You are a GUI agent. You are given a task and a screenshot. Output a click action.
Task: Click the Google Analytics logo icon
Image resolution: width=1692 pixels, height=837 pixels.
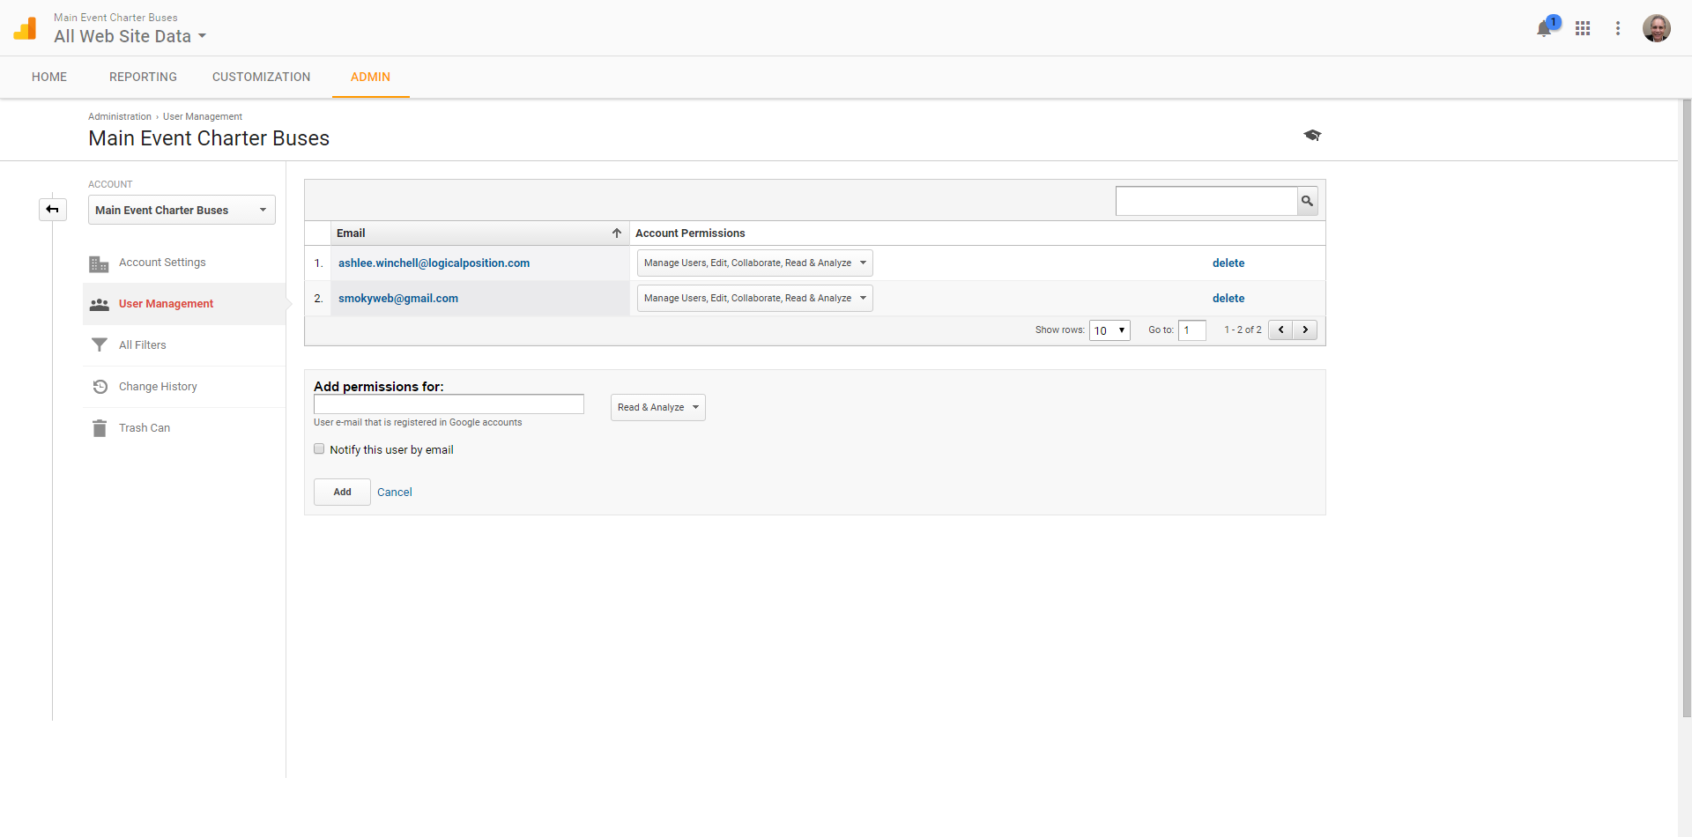coord(25,28)
